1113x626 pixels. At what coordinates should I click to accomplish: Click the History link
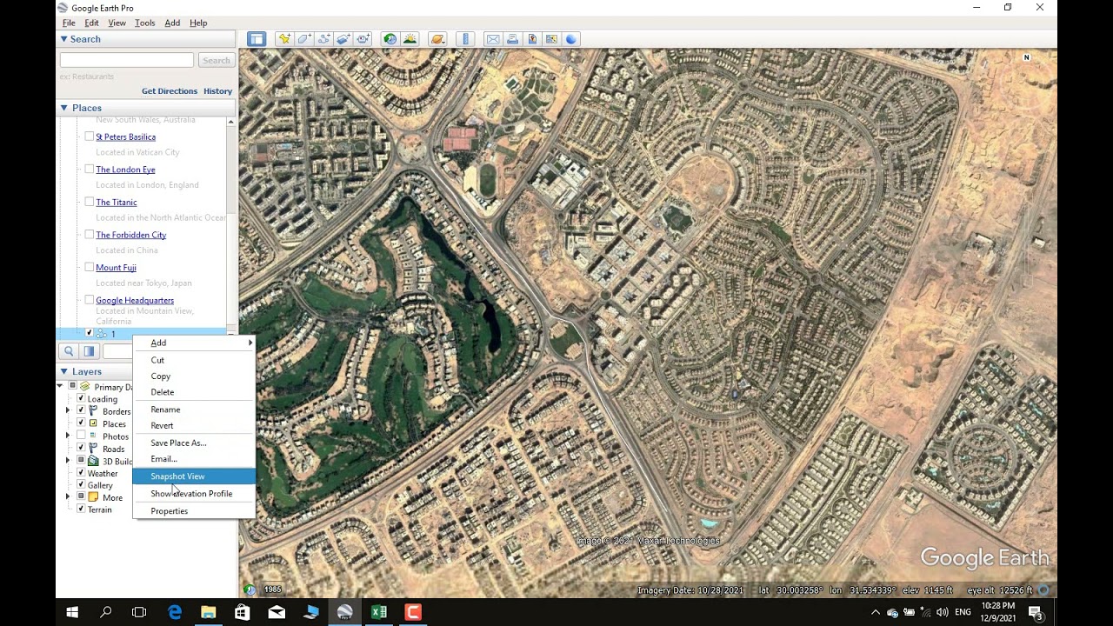coord(217,91)
